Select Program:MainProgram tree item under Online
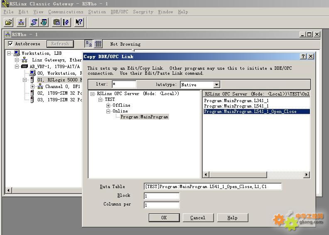Viewport: 329px width, 235px height. (x=145, y=117)
